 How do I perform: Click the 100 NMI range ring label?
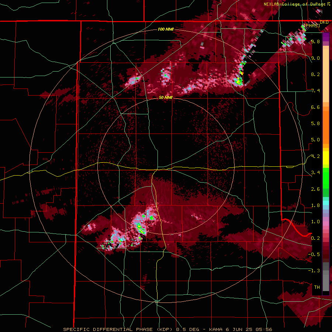(x=166, y=29)
